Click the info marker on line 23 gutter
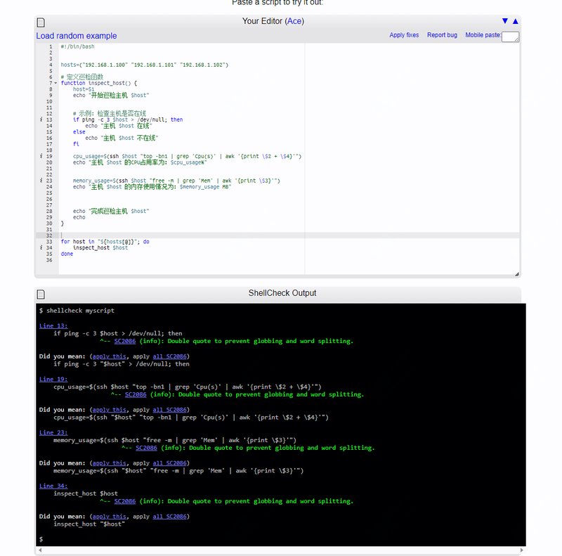Screen dimensions: 562x556 point(41,181)
